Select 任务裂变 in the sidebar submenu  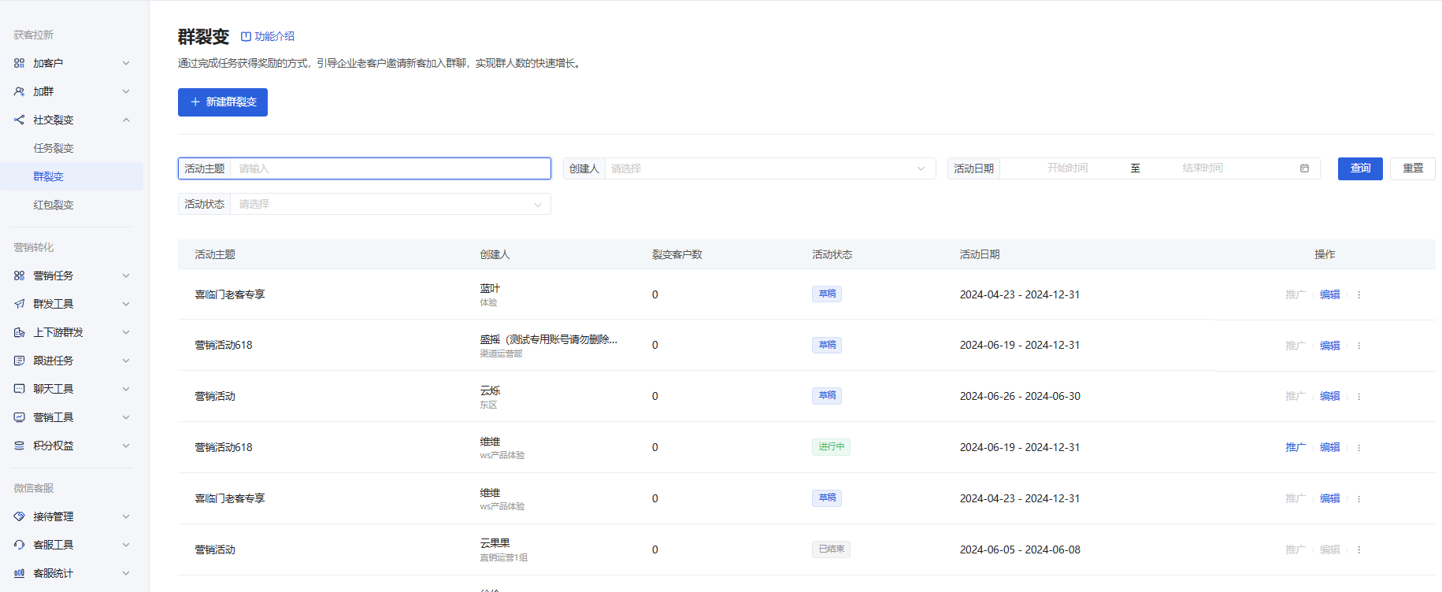click(54, 148)
